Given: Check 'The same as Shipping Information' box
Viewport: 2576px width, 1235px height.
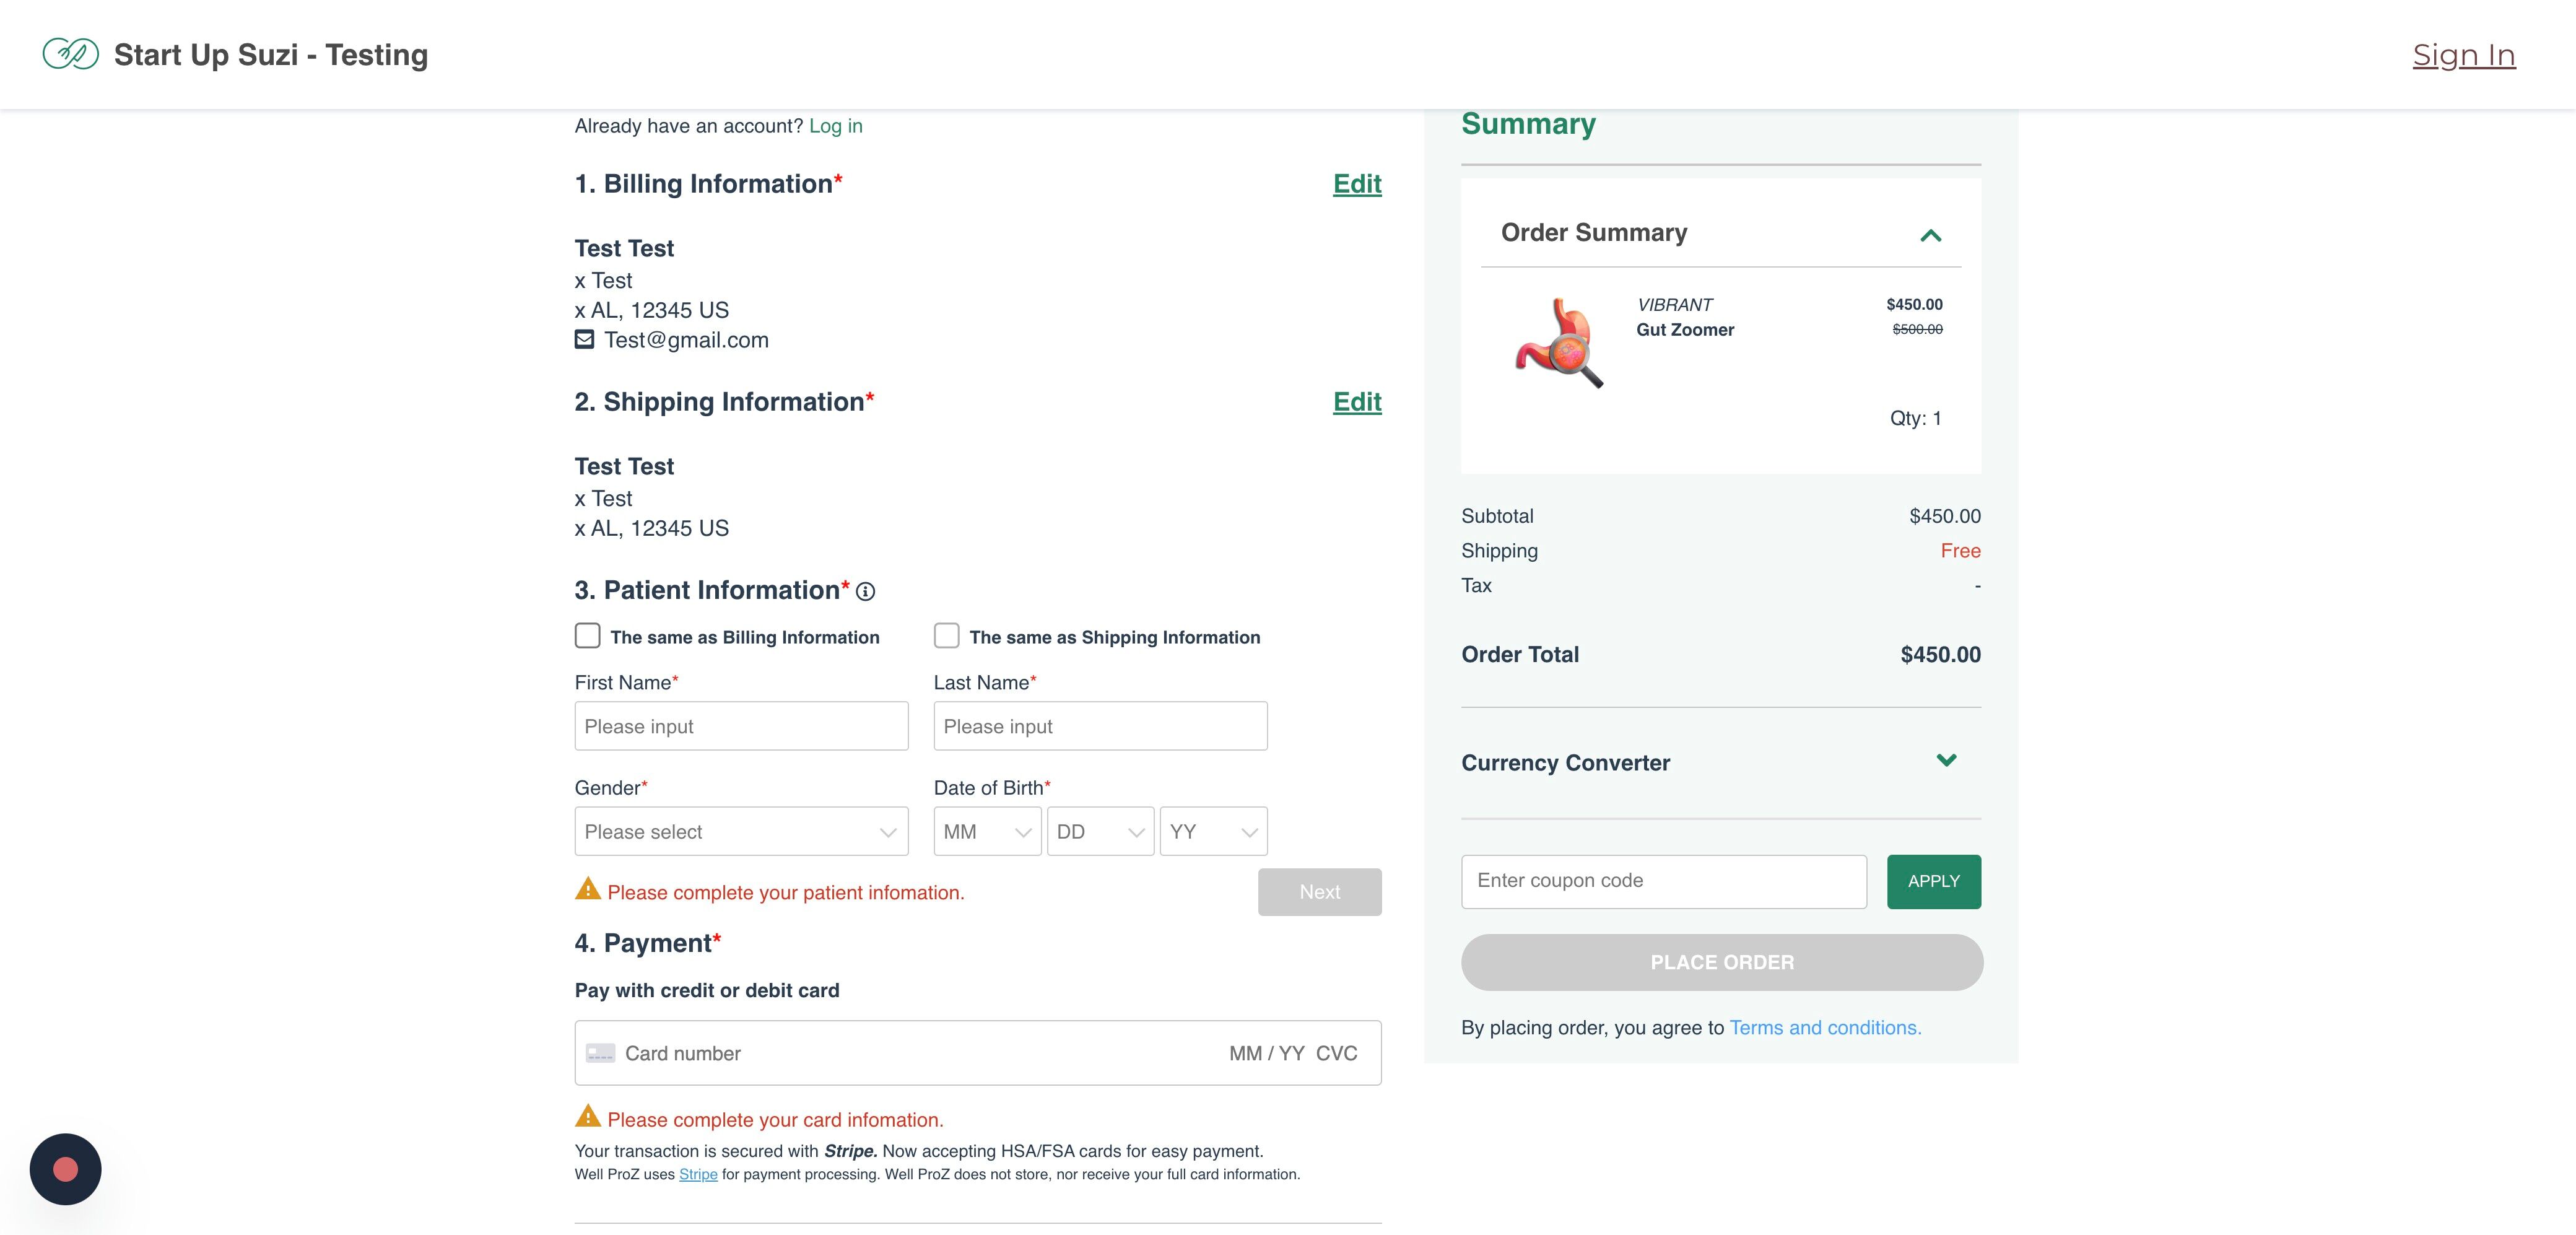Looking at the screenshot, I should pyautogui.click(x=947, y=636).
